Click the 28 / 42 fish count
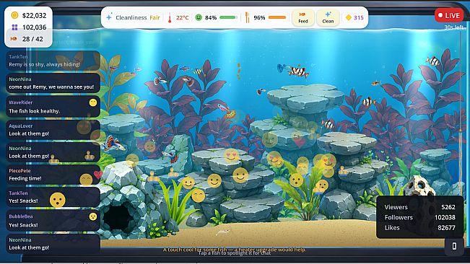Image resolution: width=470 pixels, height=264 pixels. [32, 39]
